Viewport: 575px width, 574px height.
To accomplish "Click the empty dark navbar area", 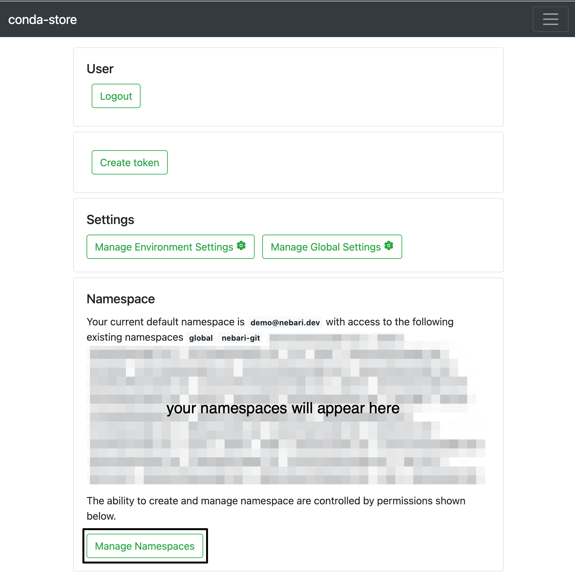I will tap(287, 19).
